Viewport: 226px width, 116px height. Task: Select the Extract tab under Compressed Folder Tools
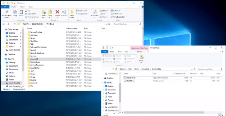(x=139, y=52)
